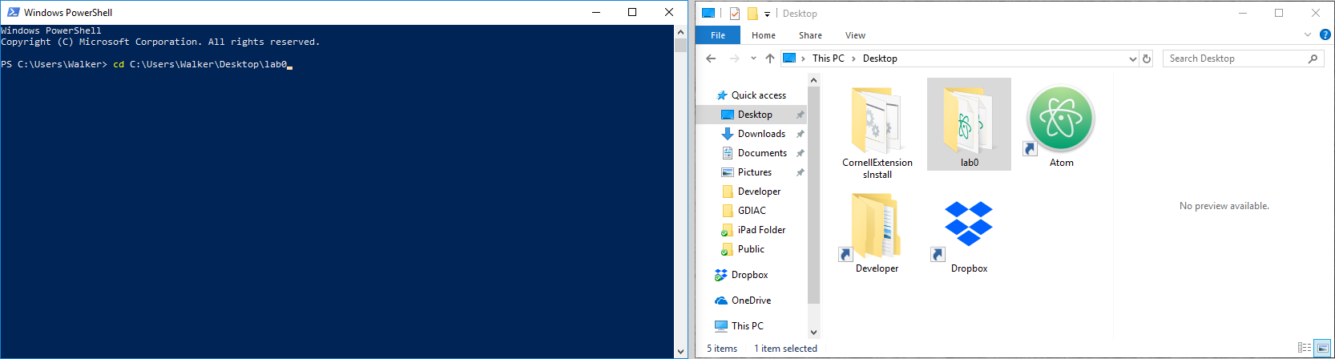Open the address bar history dropdown
Image resolution: width=1335 pixels, height=359 pixels.
point(1132,58)
